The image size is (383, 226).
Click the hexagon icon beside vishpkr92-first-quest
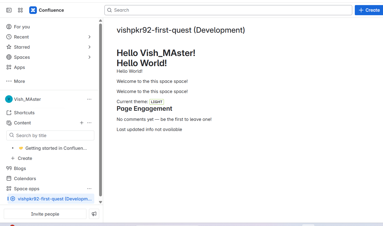13,199
